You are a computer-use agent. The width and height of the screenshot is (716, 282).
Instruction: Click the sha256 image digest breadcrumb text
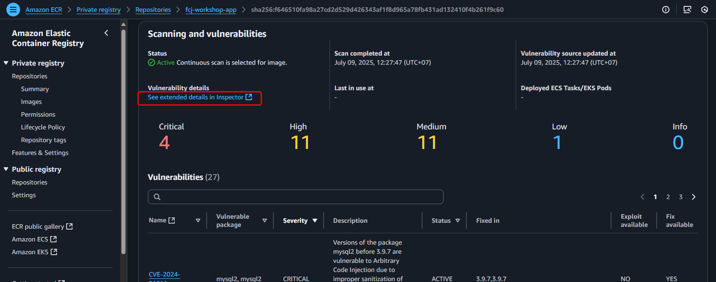(x=377, y=10)
